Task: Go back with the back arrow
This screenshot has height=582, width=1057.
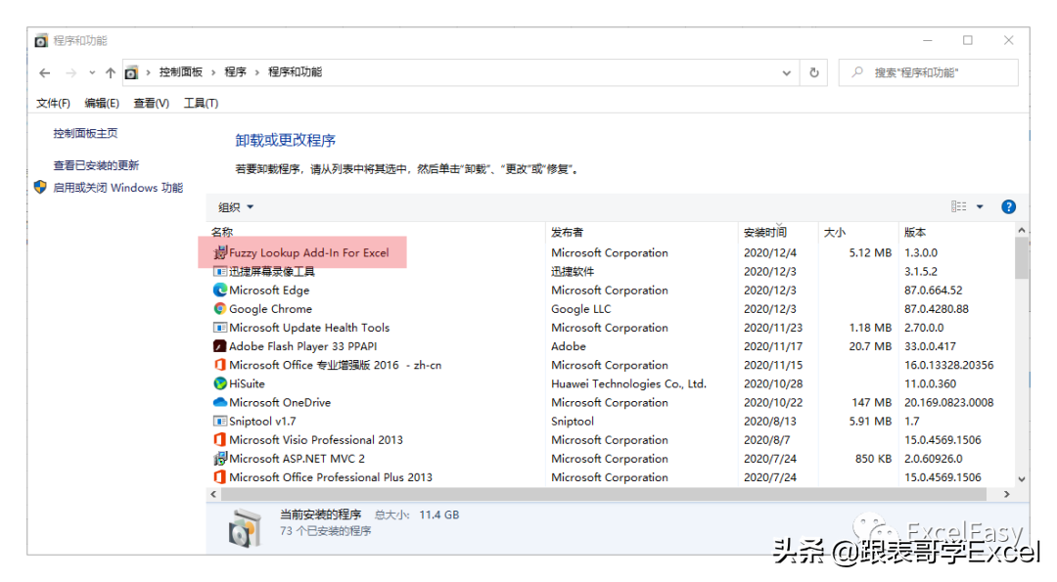Action: [44, 72]
